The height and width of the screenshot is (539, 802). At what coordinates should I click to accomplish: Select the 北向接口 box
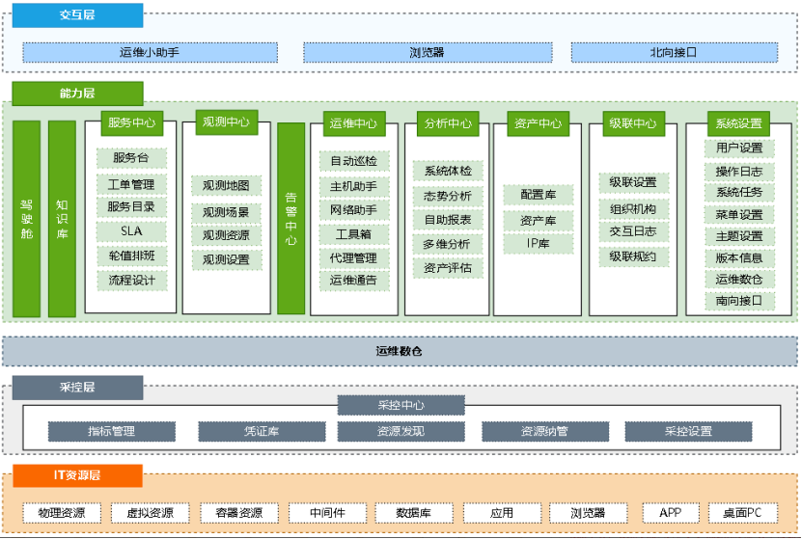(673, 52)
